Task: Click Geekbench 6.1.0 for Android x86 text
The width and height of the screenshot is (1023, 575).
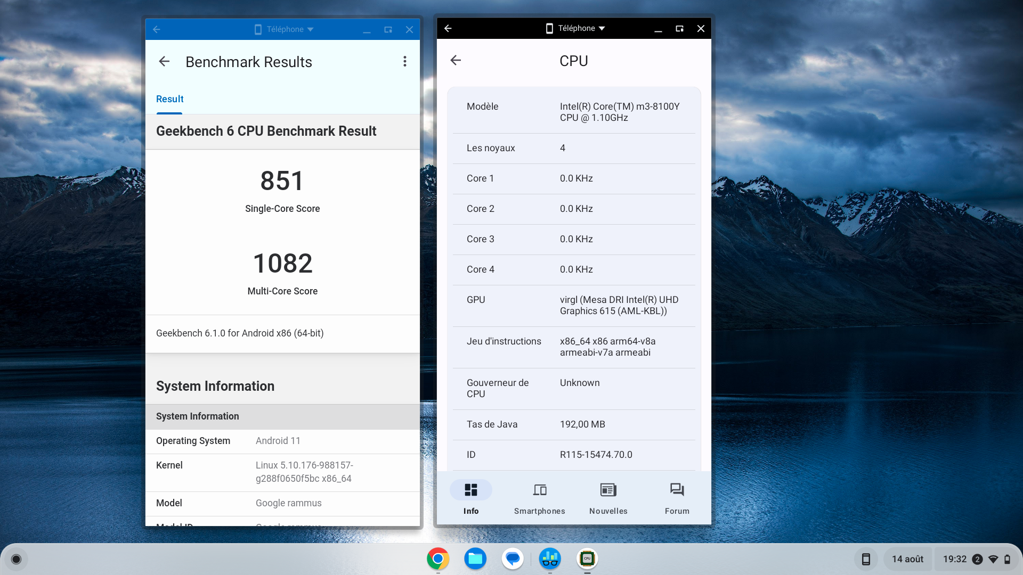Action: click(240, 333)
